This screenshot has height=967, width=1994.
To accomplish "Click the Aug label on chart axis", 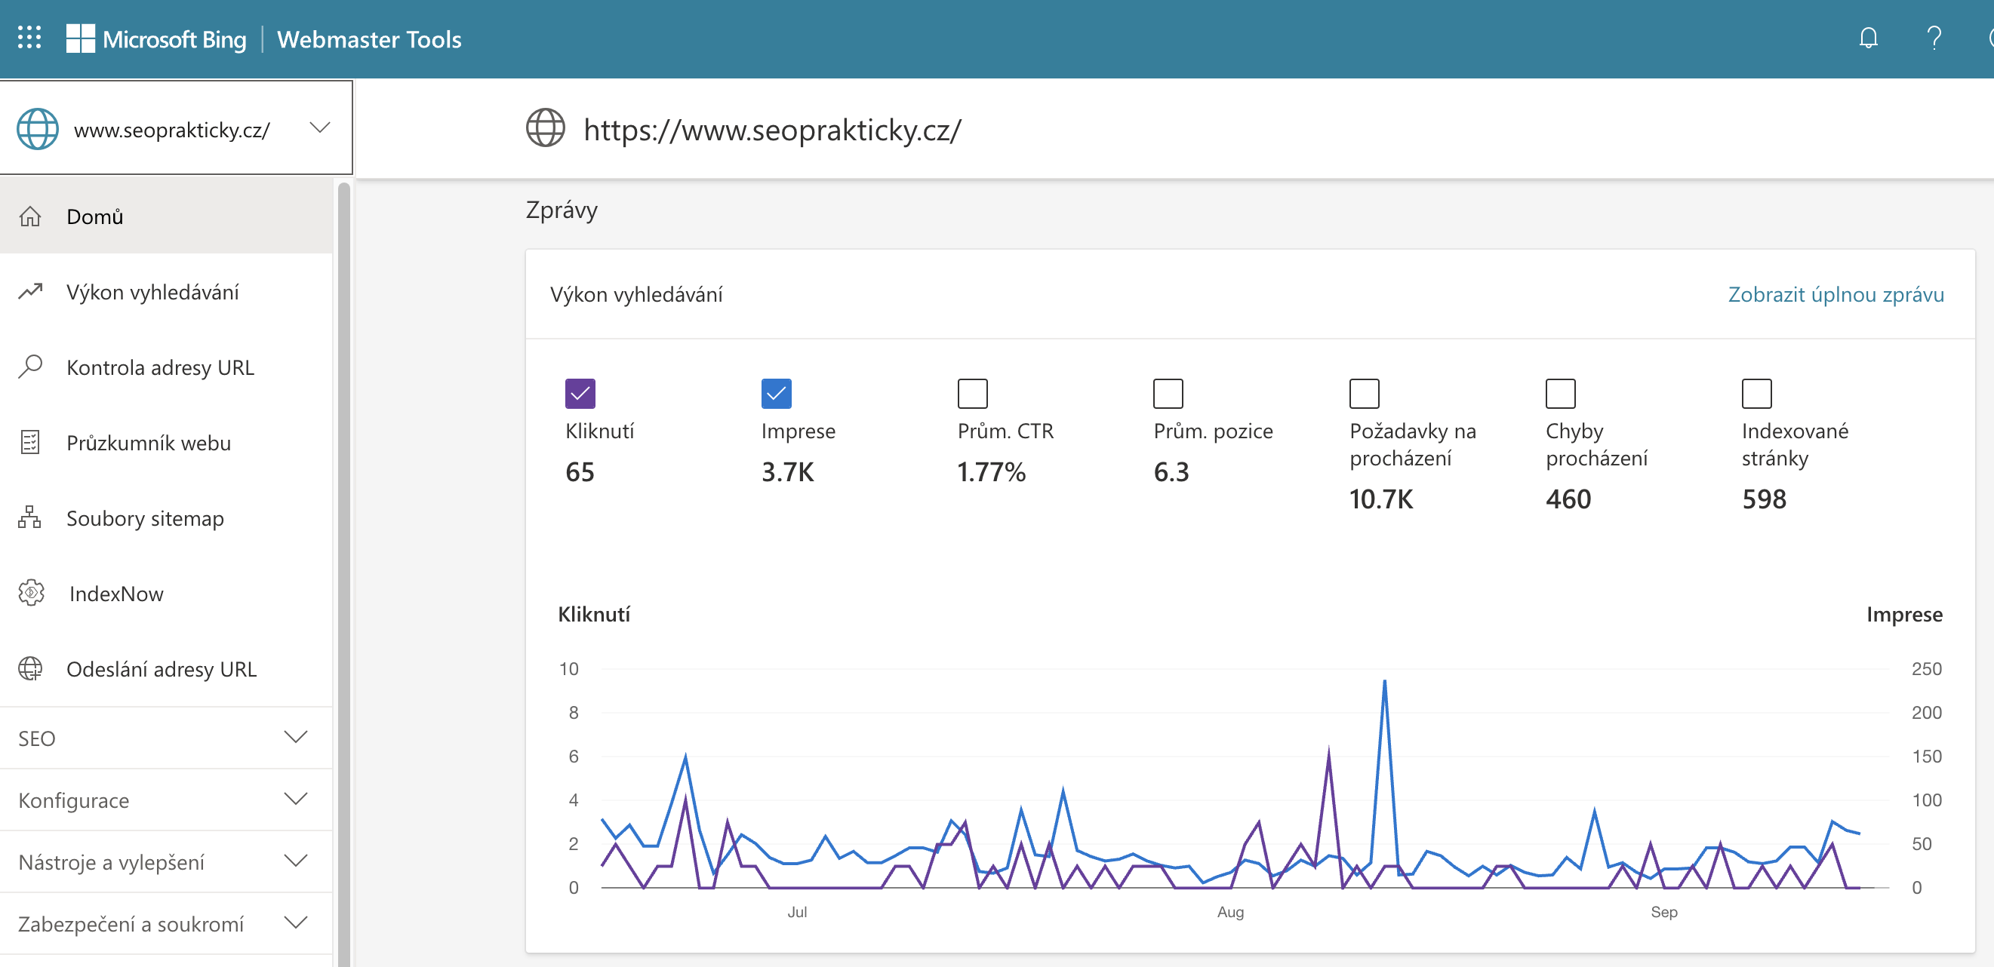I will (1230, 912).
